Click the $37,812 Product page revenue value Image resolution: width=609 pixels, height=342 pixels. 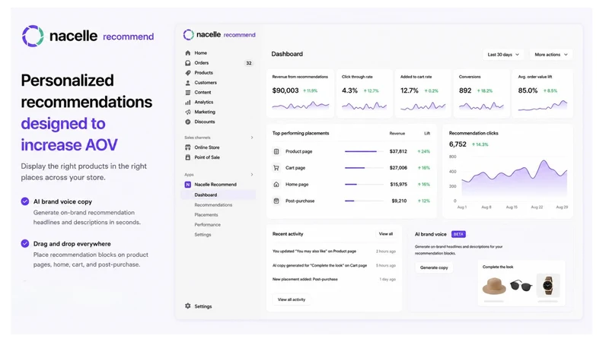click(398, 151)
